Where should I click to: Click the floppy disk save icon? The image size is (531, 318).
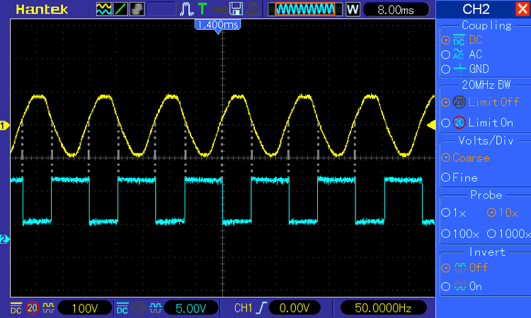pos(236,9)
